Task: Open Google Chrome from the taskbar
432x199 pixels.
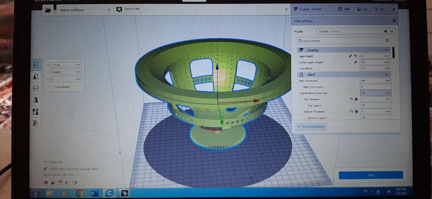Action: tap(79, 193)
